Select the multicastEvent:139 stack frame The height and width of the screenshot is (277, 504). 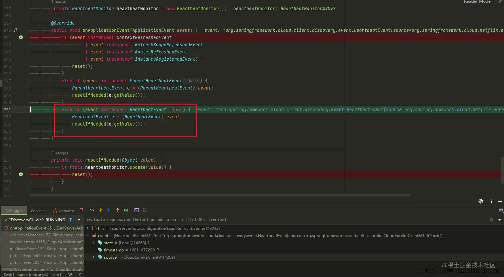42,249
